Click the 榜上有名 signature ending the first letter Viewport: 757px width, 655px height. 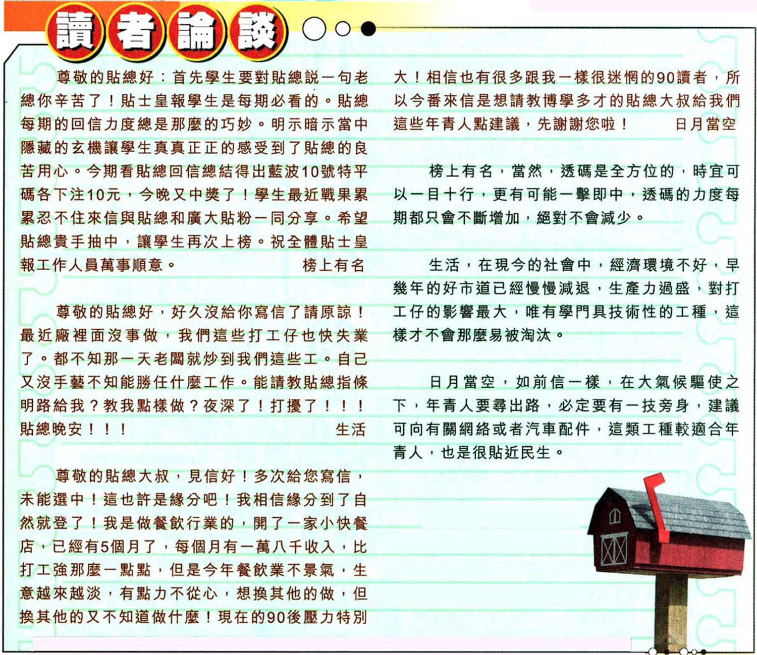click(x=333, y=265)
